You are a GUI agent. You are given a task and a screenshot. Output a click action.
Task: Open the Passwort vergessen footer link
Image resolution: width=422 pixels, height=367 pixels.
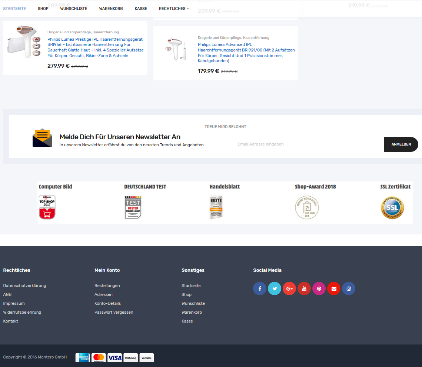(x=114, y=312)
